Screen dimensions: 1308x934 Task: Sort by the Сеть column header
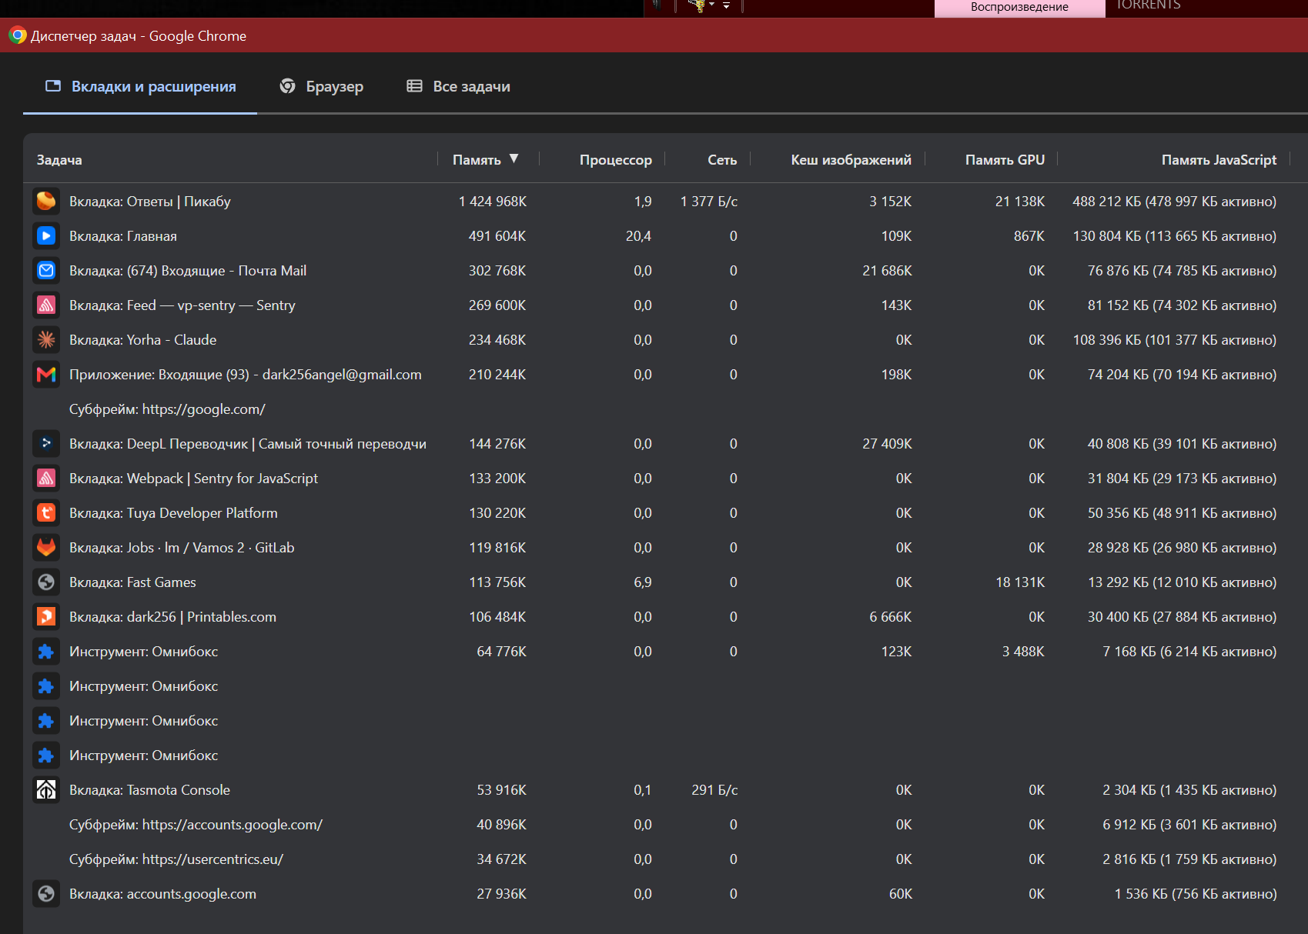[x=722, y=160]
